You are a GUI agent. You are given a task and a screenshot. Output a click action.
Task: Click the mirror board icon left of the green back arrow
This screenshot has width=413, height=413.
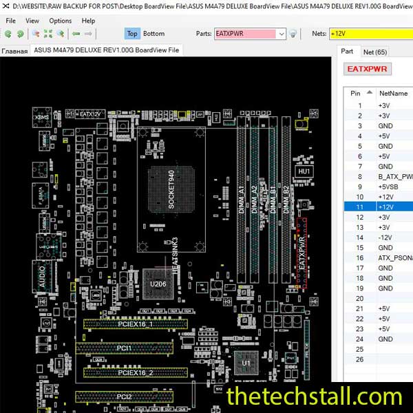click(x=61, y=34)
